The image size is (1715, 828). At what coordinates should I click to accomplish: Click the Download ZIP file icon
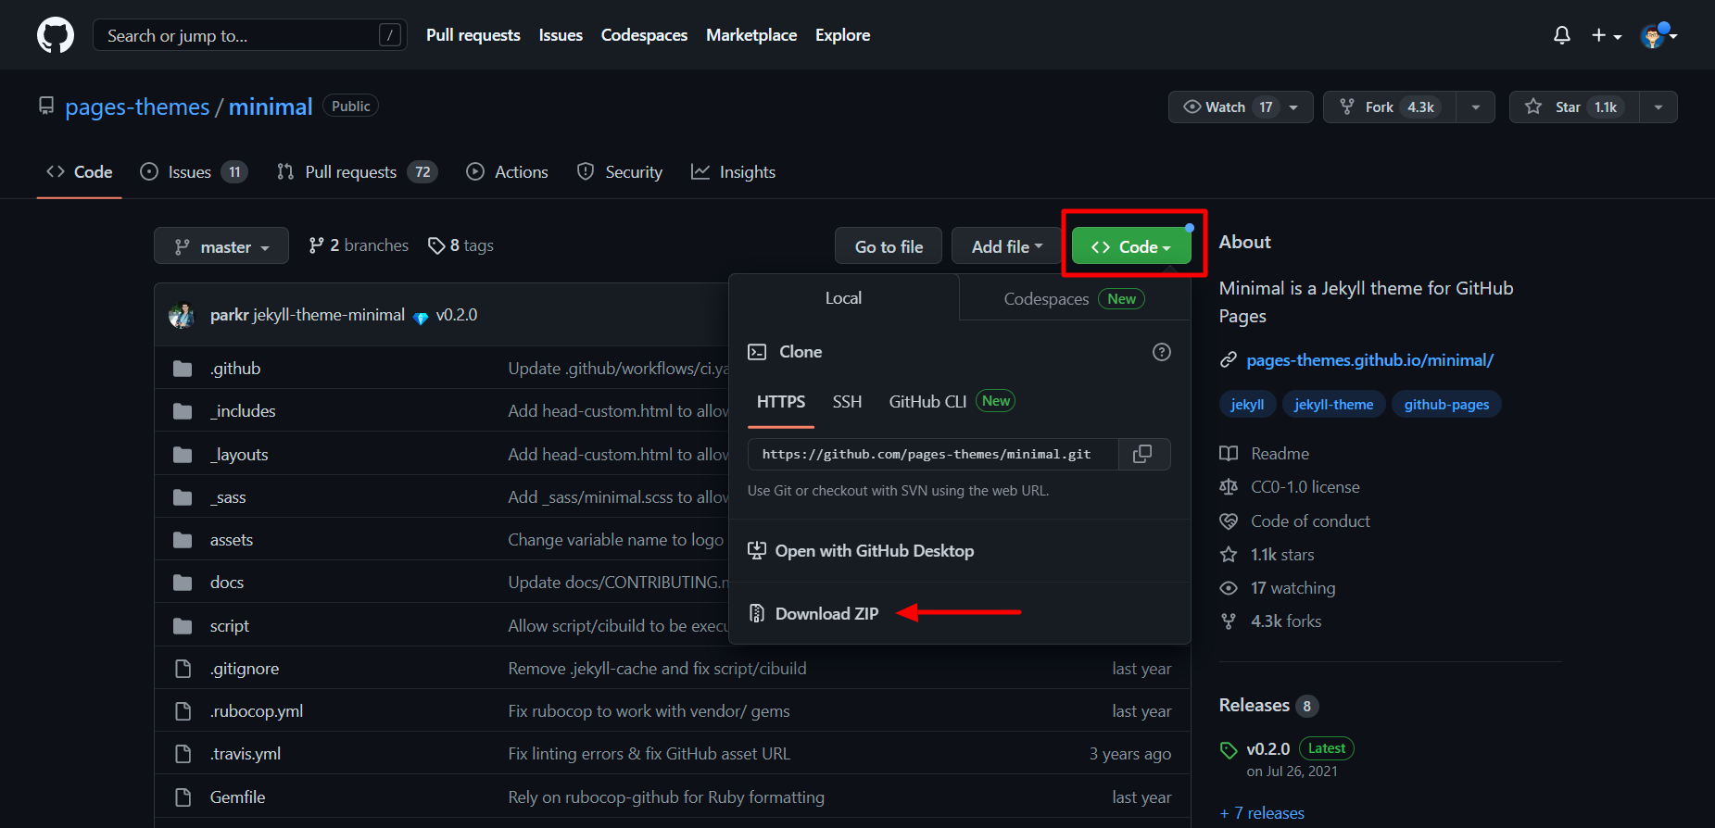click(x=757, y=613)
